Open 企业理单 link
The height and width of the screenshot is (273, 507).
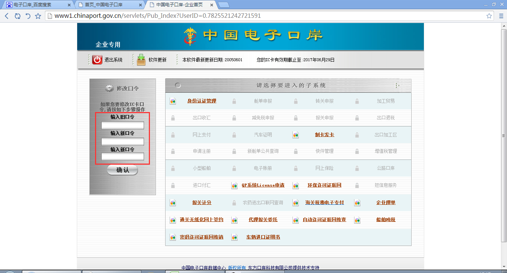tap(386, 203)
